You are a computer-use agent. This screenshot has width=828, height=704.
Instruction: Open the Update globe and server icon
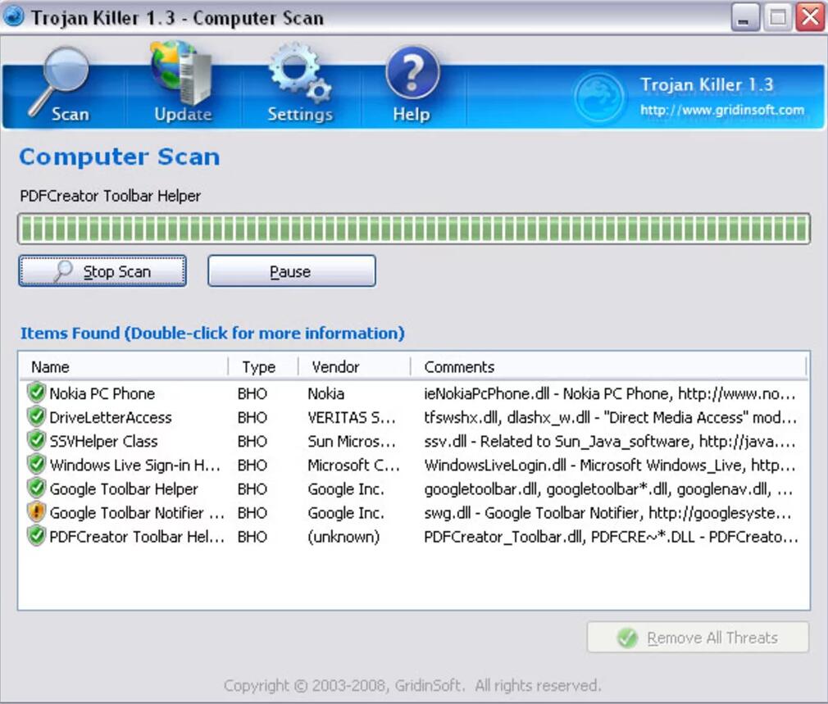pos(182,79)
